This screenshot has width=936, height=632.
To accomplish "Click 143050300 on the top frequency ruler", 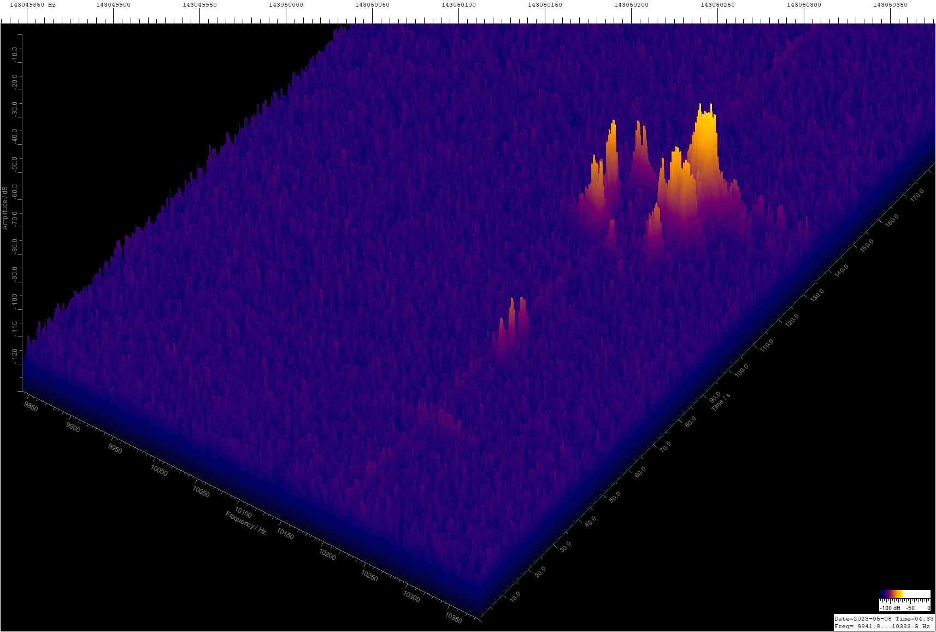I will point(804,4).
